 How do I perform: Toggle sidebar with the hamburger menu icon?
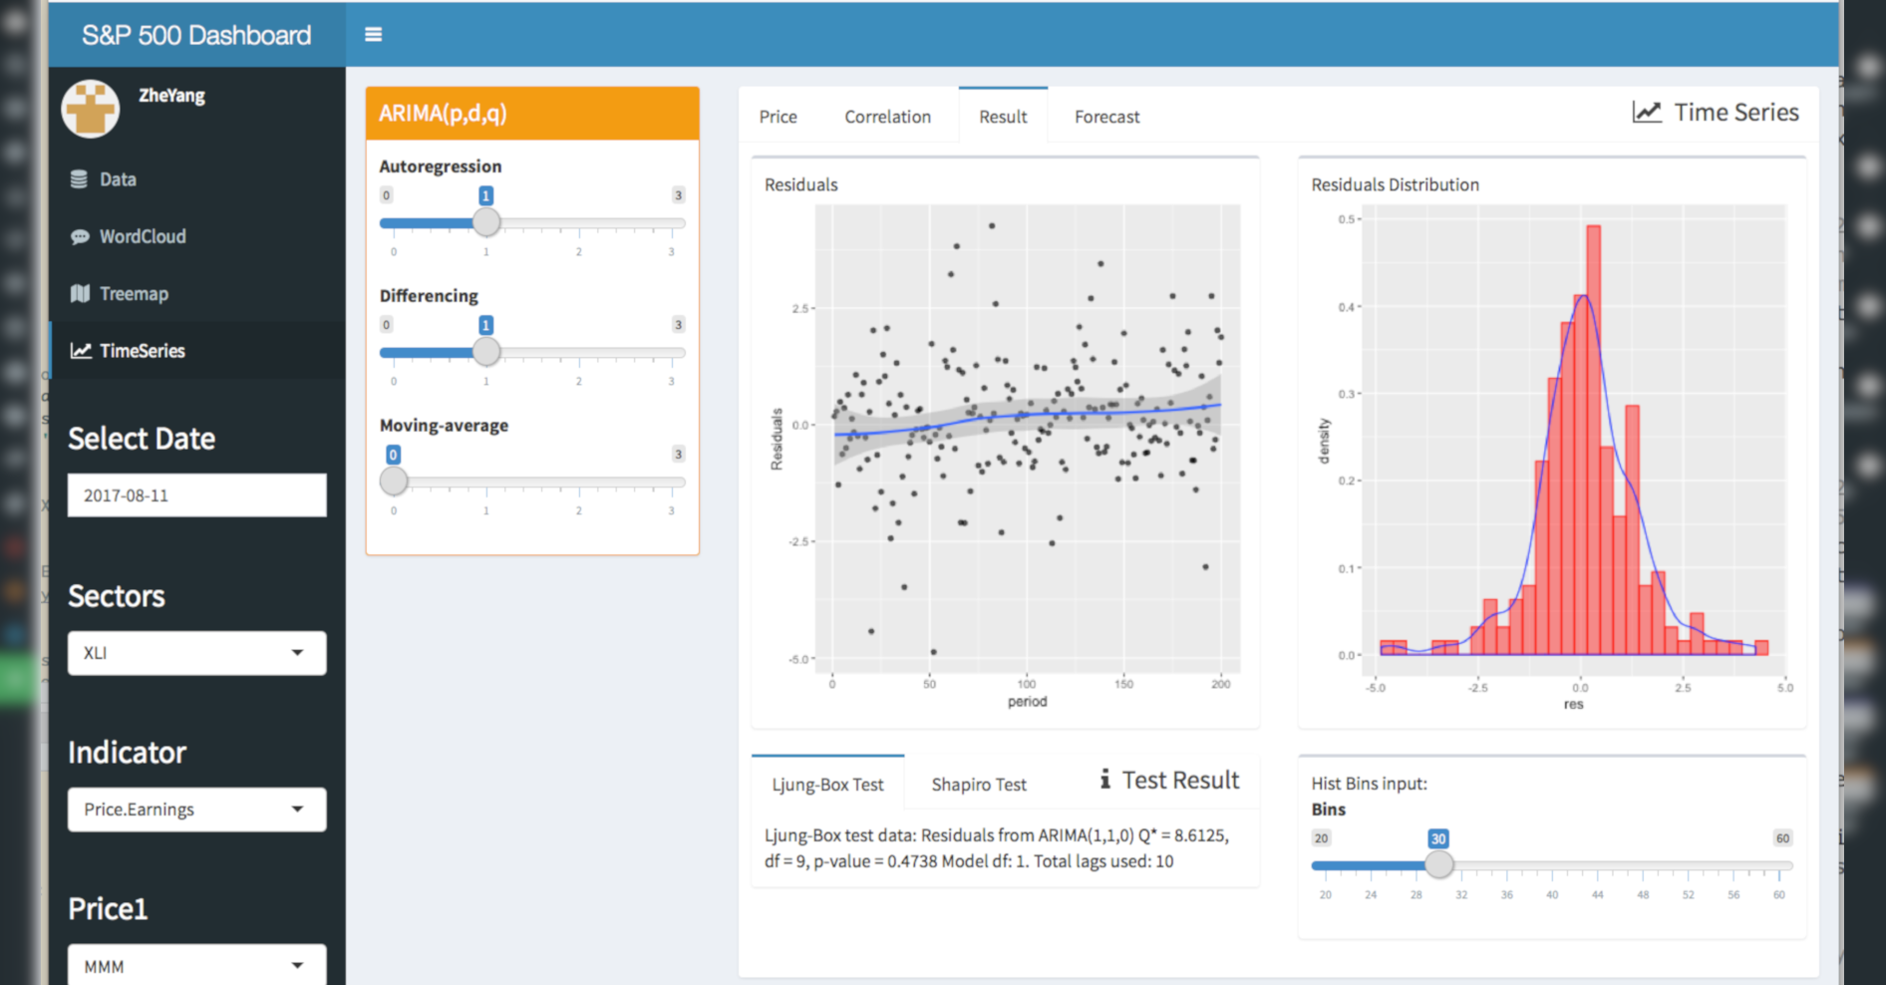click(x=373, y=35)
